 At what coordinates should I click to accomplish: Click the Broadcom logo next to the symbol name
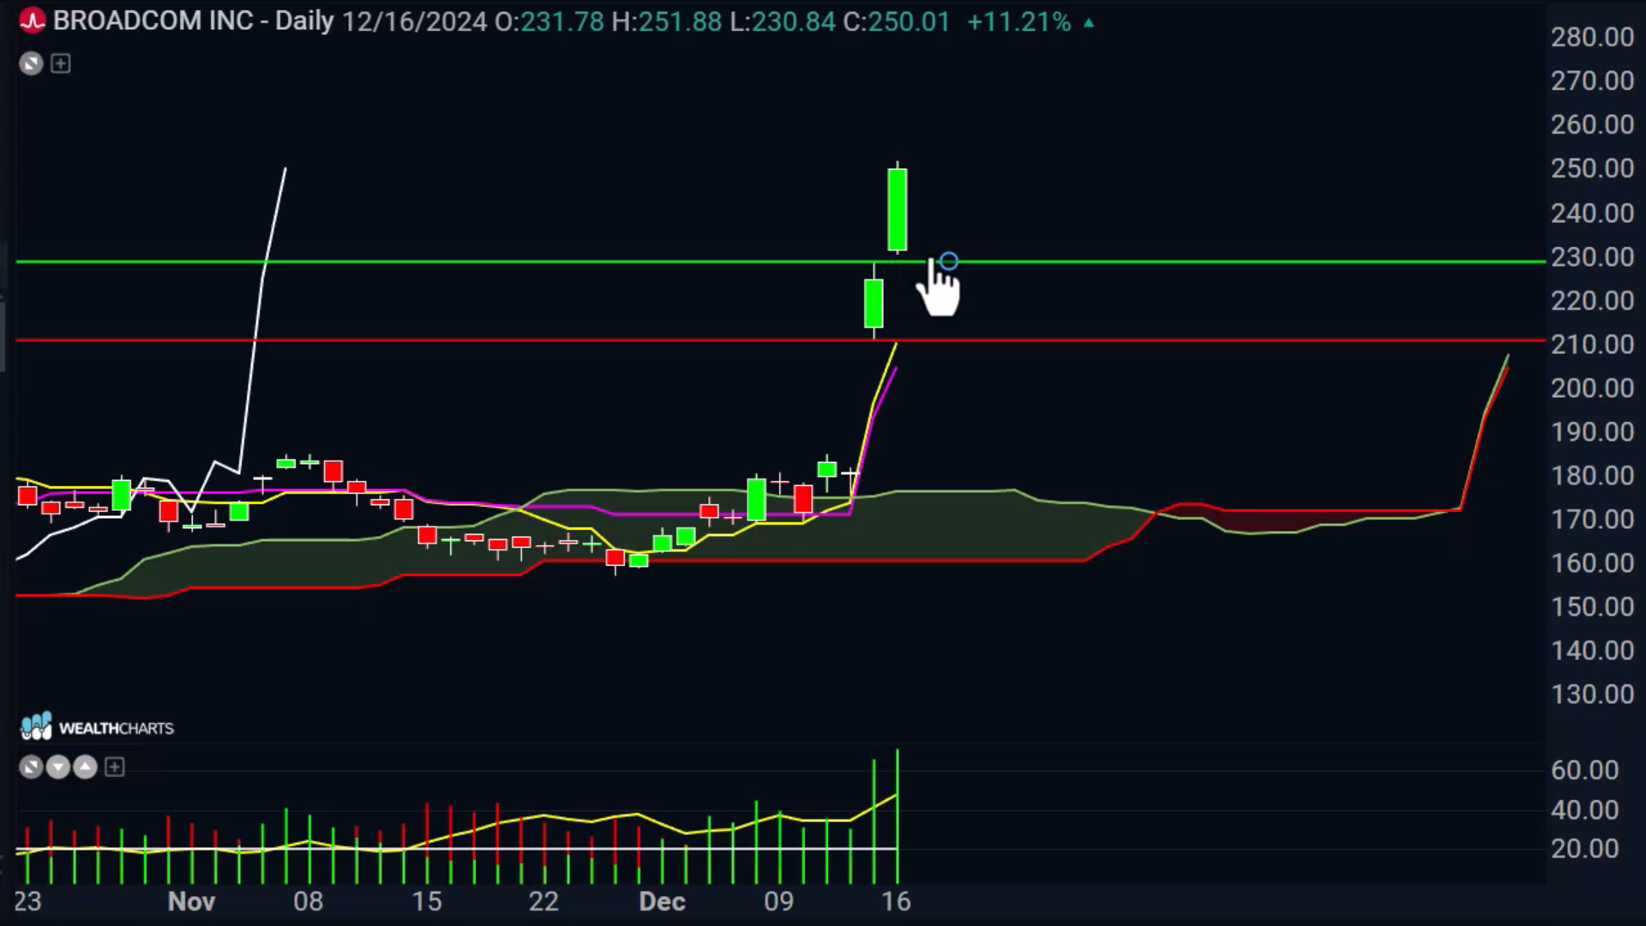pos(33,21)
